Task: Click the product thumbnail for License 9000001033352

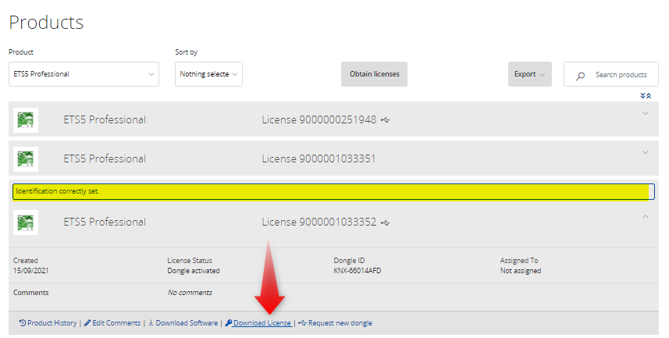Action: pos(26,222)
